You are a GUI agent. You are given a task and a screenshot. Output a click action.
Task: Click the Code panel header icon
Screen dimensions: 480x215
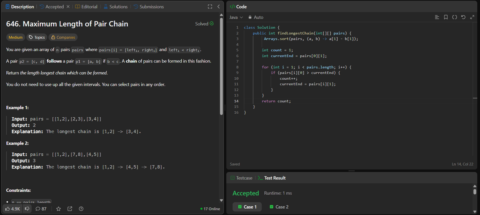pos(232,7)
